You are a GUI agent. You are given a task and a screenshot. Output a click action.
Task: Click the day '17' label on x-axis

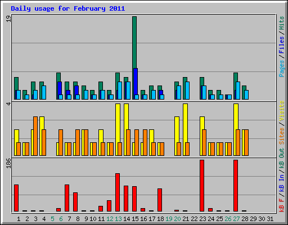(152, 219)
